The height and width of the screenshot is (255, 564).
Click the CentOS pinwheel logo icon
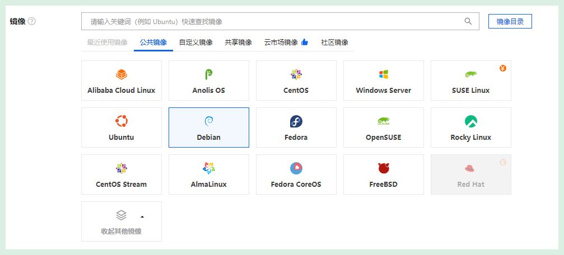point(296,75)
